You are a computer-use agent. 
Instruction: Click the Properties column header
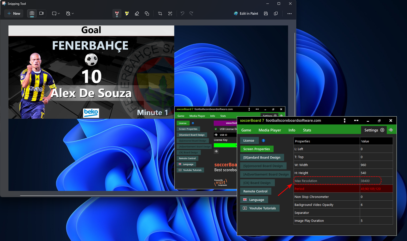tap(327, 141)
